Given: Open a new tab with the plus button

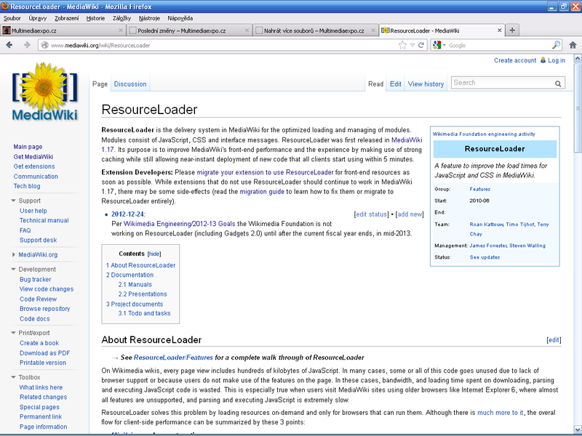Looking at the screenshot, I should click(512, 31).
